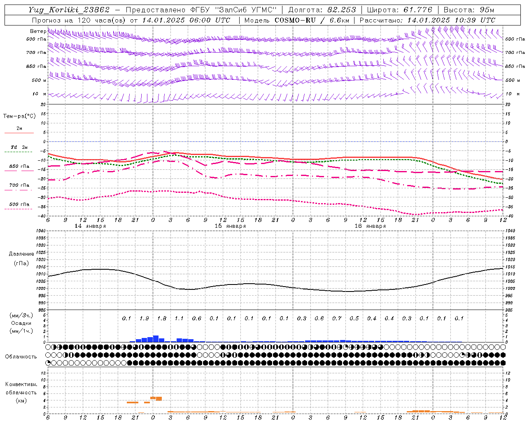The image size is (527, 421).
Task: Click the tallest blue precipitation bar
Action: pos(156,339)
